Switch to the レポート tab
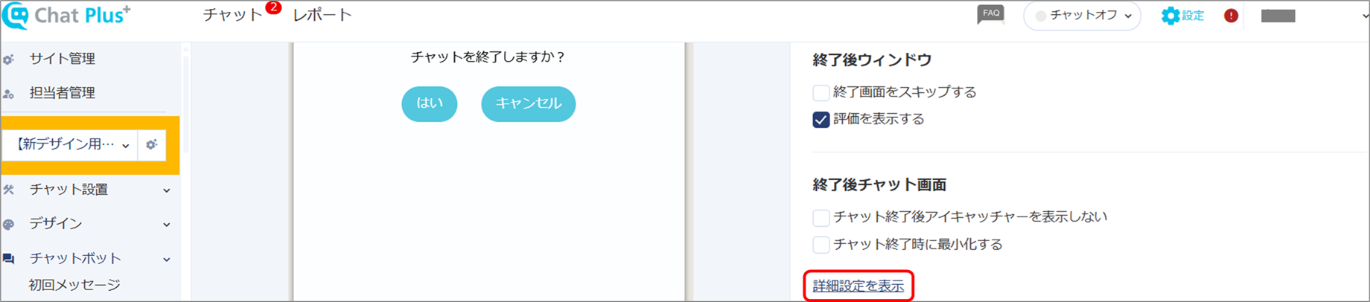Image resolution: width=1370 pixels, height=302 pixels. [x=322, y=15]
